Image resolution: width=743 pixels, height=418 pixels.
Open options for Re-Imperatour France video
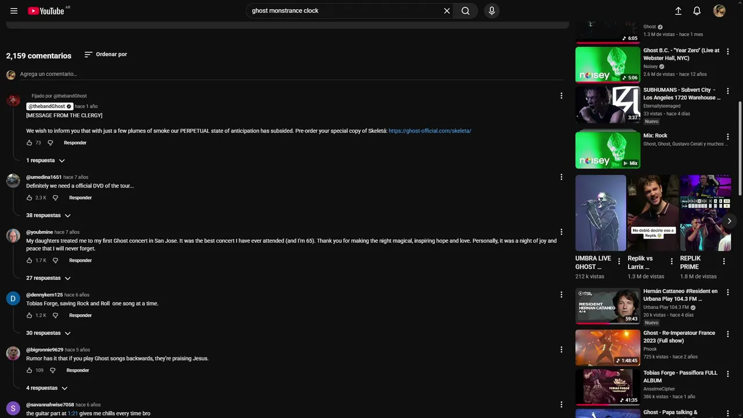[x=728, y=334]
